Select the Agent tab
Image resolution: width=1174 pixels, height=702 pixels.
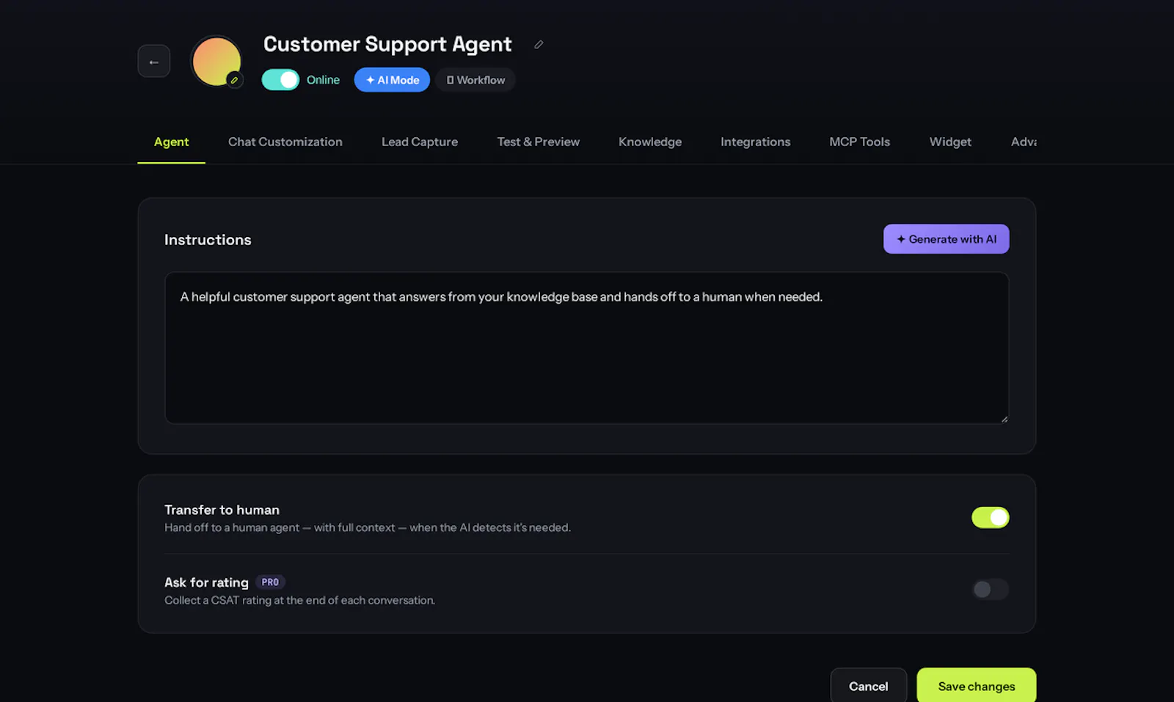coord(171,142)
